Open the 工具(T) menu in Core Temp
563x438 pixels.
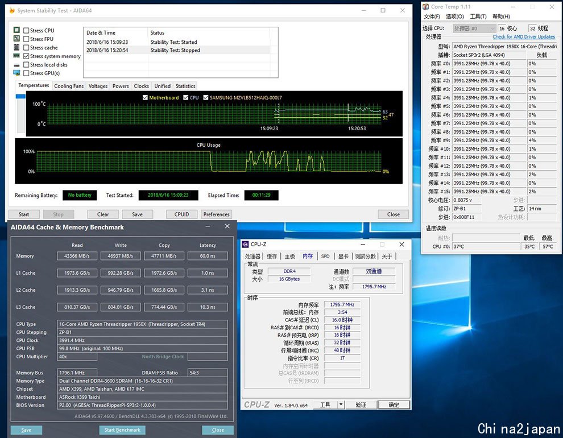tap(478, 16)
